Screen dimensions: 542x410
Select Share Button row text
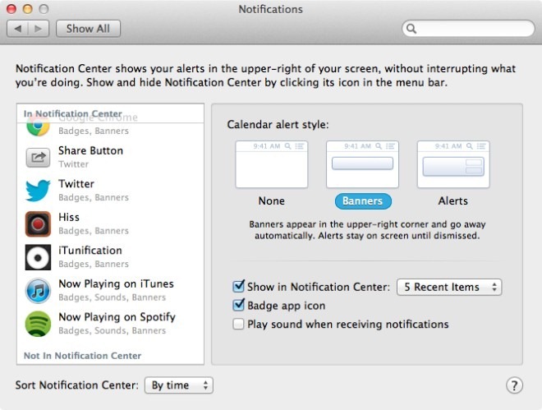90,150
